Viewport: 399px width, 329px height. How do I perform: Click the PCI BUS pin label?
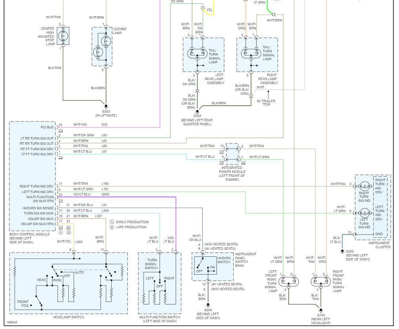[47, 127]
